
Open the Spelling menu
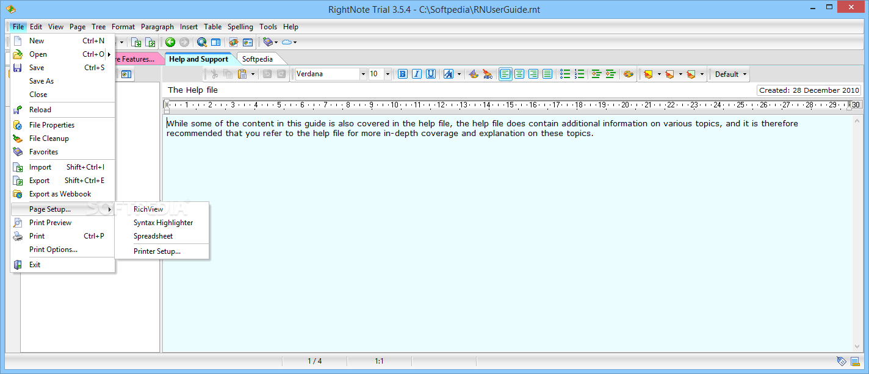[x=240, y=27]
